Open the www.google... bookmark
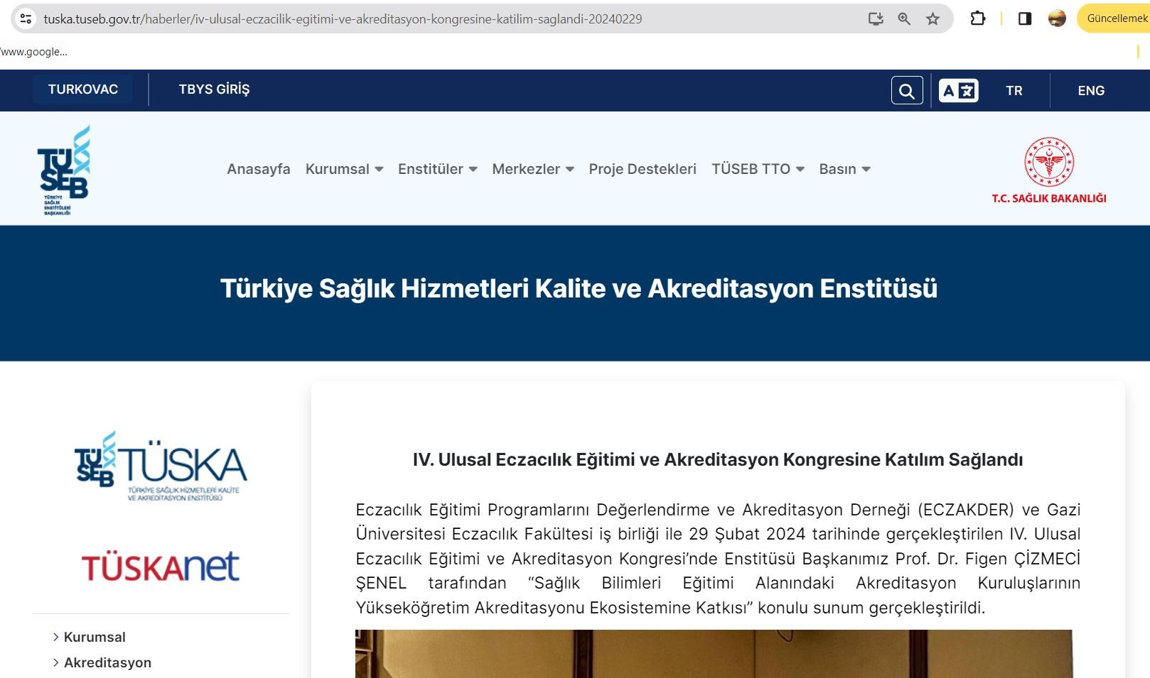The height and width of the screenshot is (678, 1150). (x=34, y=51)
